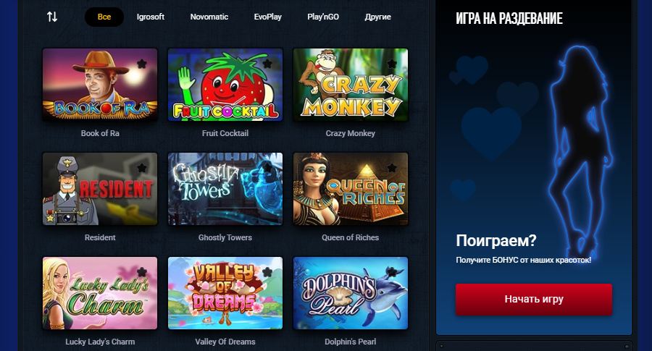Mark Ghostly Towers as favorite with star
The width and height of the screenshot is (652, 351).
267,168
